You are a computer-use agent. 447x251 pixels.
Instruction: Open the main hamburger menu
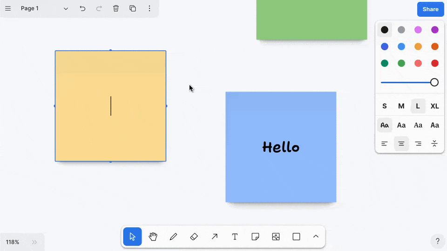8,8
